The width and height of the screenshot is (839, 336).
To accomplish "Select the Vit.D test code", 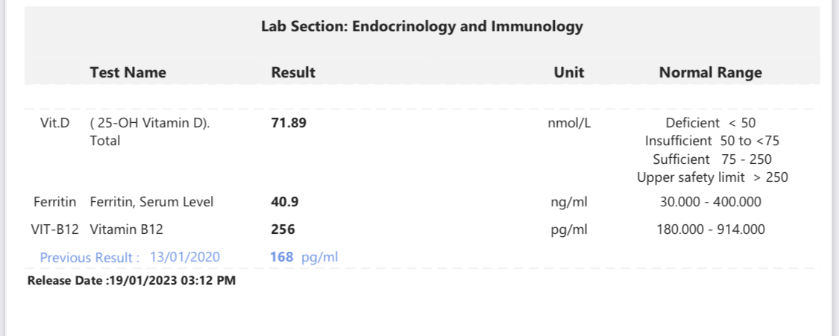I will [54, 123].
